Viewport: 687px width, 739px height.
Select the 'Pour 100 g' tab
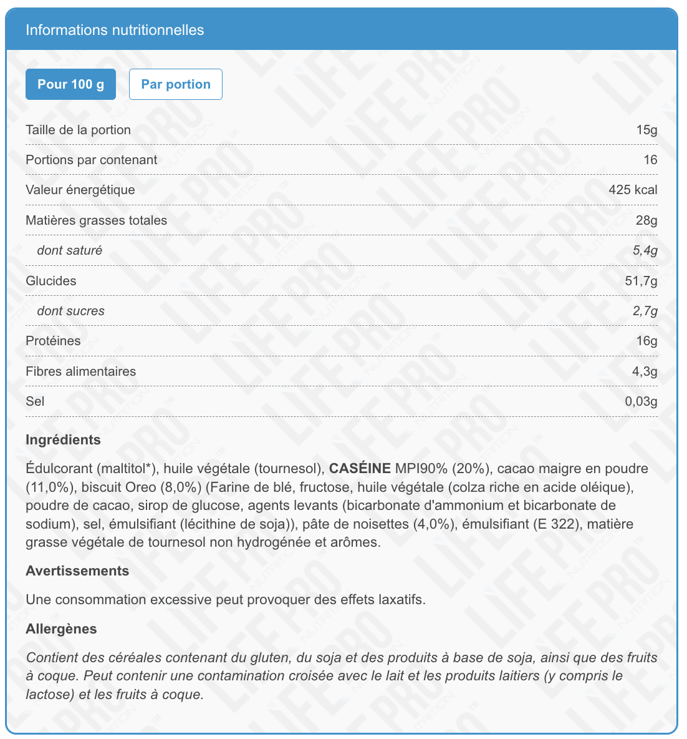pos(70,84)
